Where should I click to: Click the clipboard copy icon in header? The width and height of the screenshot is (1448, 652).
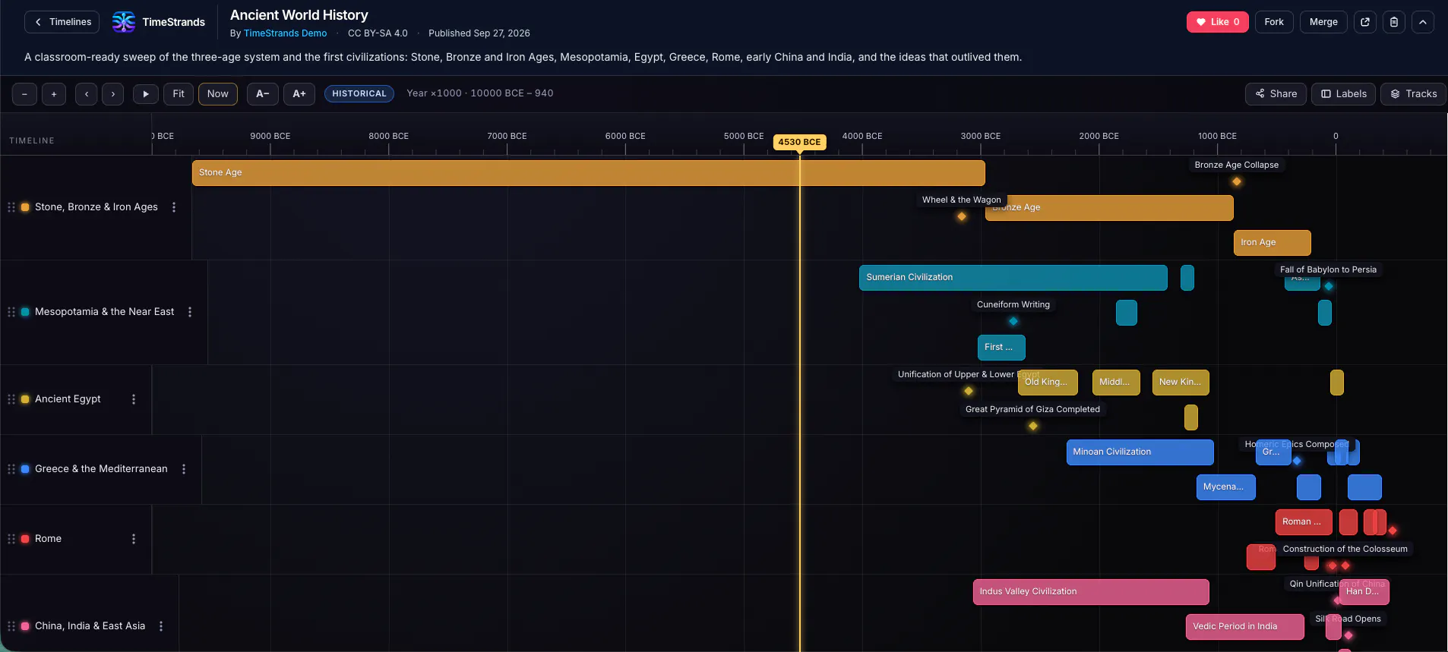click(1394, 22)
